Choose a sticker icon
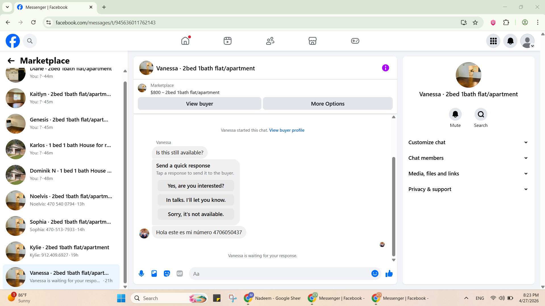Image resolution: width=545 pixels, height=306 pixels. tap(167, 274)
